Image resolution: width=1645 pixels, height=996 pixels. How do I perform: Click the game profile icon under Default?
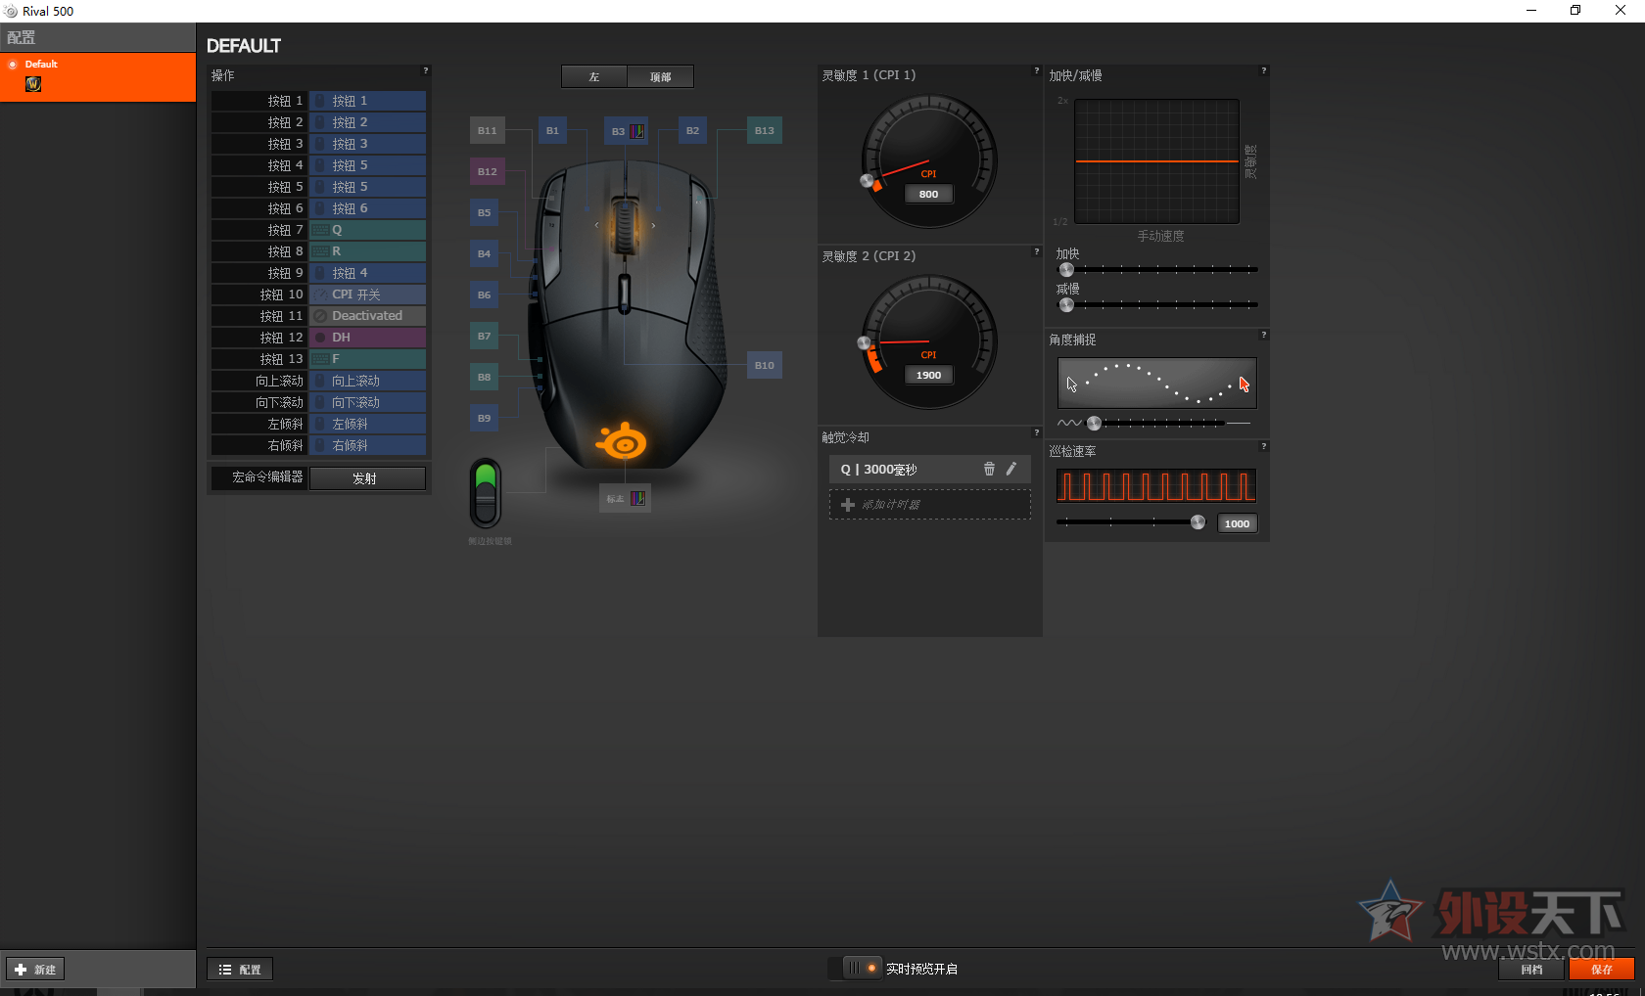[32, 84]
